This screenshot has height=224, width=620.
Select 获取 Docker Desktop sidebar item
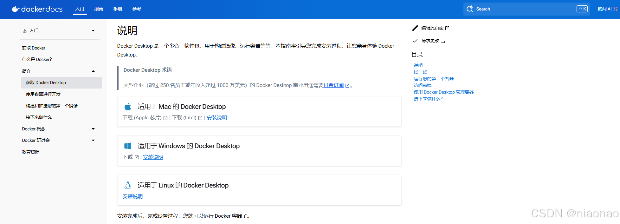[x=61, y=82]
